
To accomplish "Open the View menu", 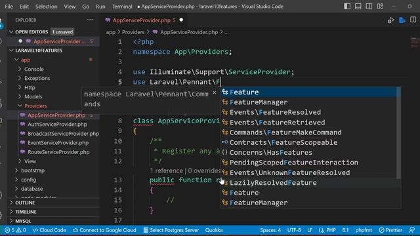I will (x=70, y=7).
